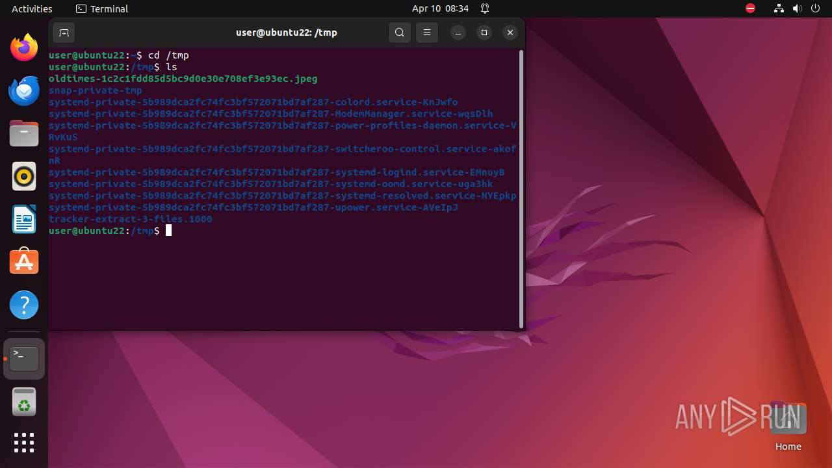Open the Files manager from the dock
This screenshot has height=468, width=832.
pos(24,133)
